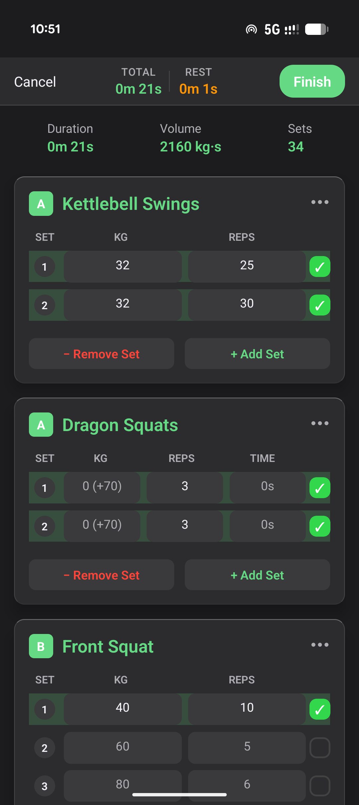Mark Front Squat set 2 as complete
Image resolution: width=359 pixels, height=805 pixels.
click(320, 747)
